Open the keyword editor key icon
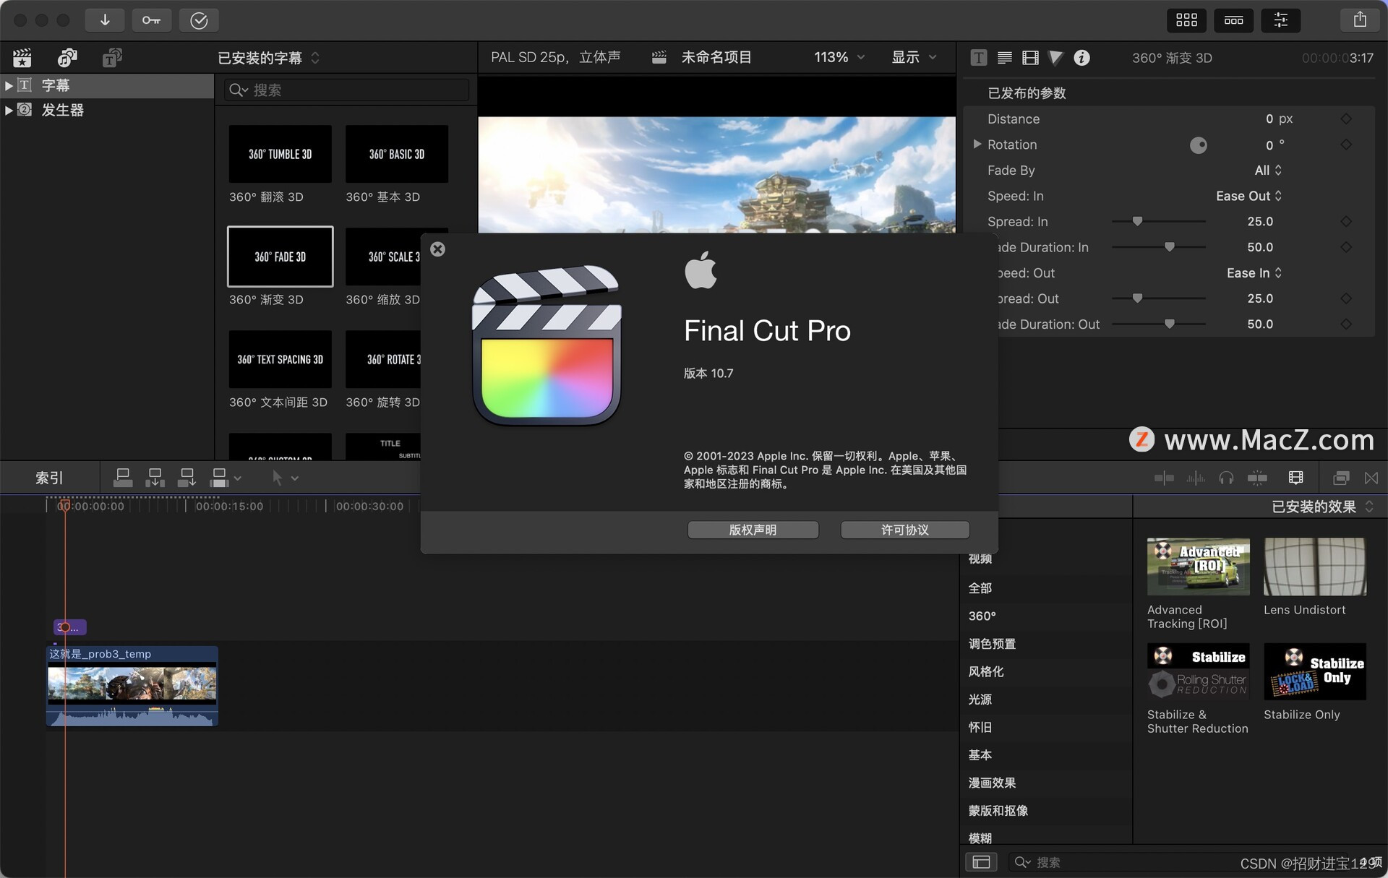Viewport: 1388px width, 878px height. pos(152,20)
